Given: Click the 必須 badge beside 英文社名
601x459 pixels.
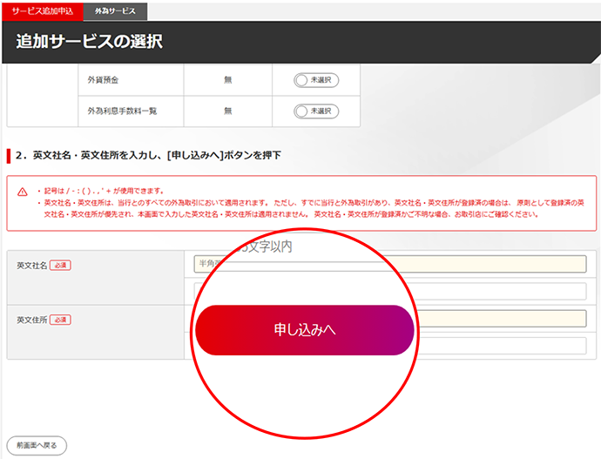Looking at the screenshot, I should [x=60, y=265].
